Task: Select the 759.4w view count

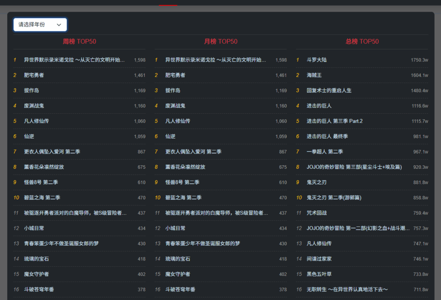Action: tap(421, 213)
